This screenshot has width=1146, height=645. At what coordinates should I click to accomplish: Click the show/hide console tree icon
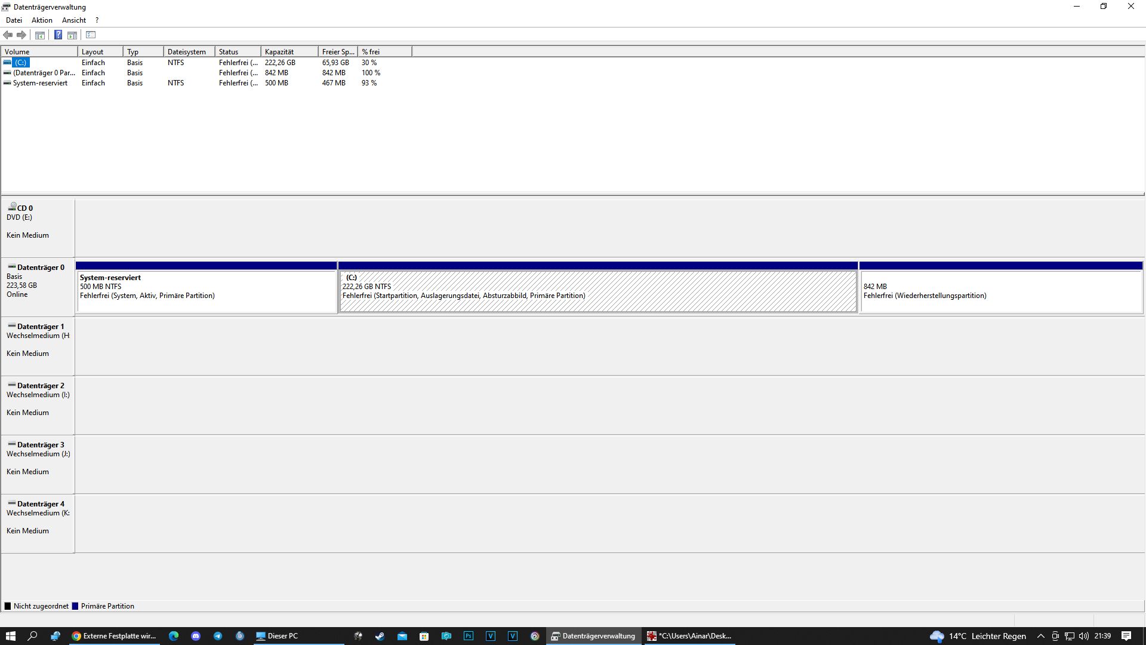point(40,35)
